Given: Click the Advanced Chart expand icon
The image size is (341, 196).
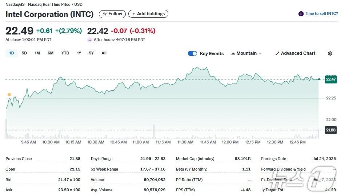Looking at the screenshot, I should tap(277, 53).
